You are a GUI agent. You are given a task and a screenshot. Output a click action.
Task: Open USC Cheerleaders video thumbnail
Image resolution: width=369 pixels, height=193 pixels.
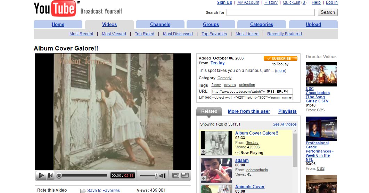tap(321, 74)
